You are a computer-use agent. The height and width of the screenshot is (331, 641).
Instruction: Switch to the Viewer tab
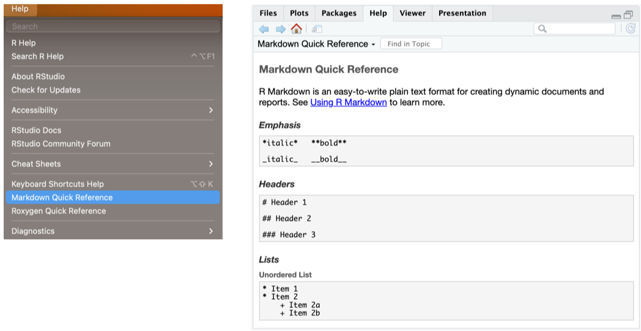click(412, 13)
